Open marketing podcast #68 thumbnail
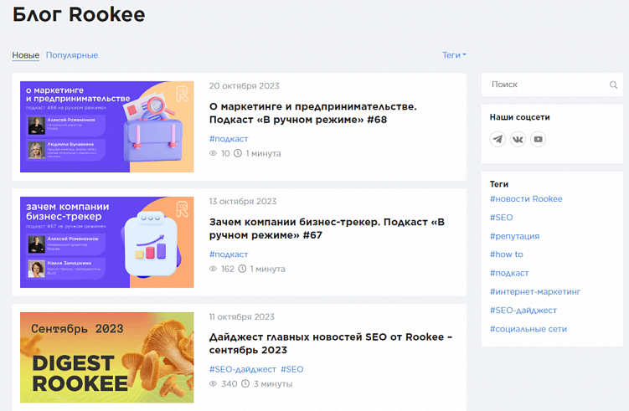The width and height of the screenshot is (629, 411). (x=106, y=126)
